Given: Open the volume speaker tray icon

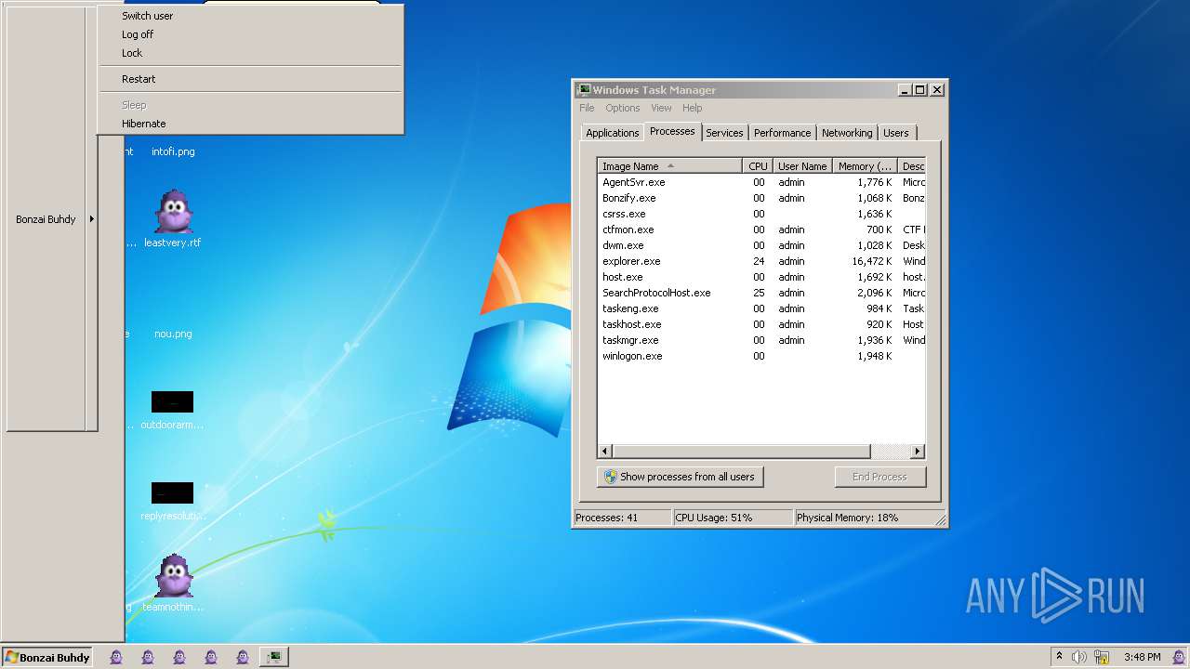Looking at the screenshot, I should point(1079,657).
